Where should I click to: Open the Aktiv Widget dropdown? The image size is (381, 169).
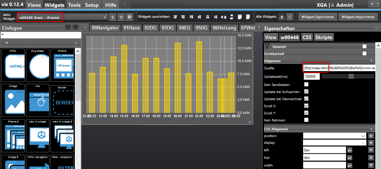(x=62, y=17)
